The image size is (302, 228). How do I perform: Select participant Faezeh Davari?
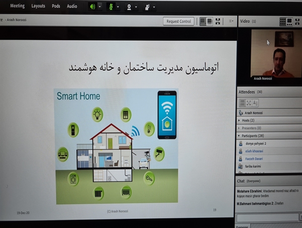(269, 159)
